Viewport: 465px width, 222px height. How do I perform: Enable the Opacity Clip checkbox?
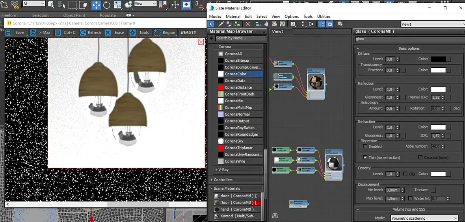tap(405, 174)
